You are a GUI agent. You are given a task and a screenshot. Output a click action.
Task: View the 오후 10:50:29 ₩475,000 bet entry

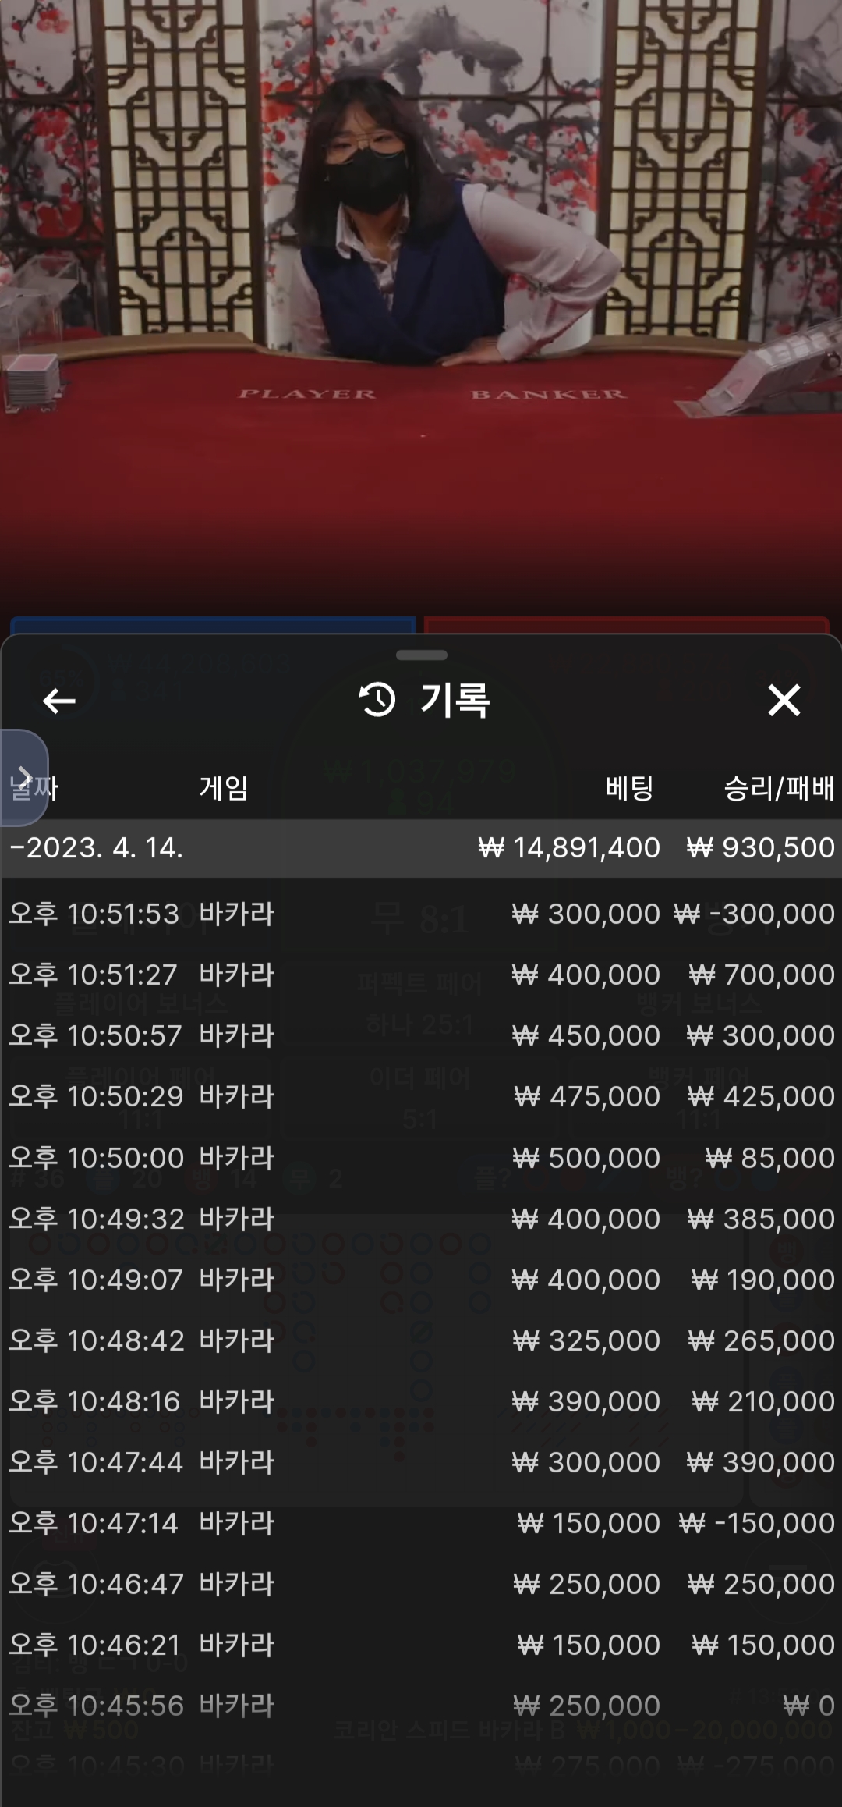coord(421,1096)
